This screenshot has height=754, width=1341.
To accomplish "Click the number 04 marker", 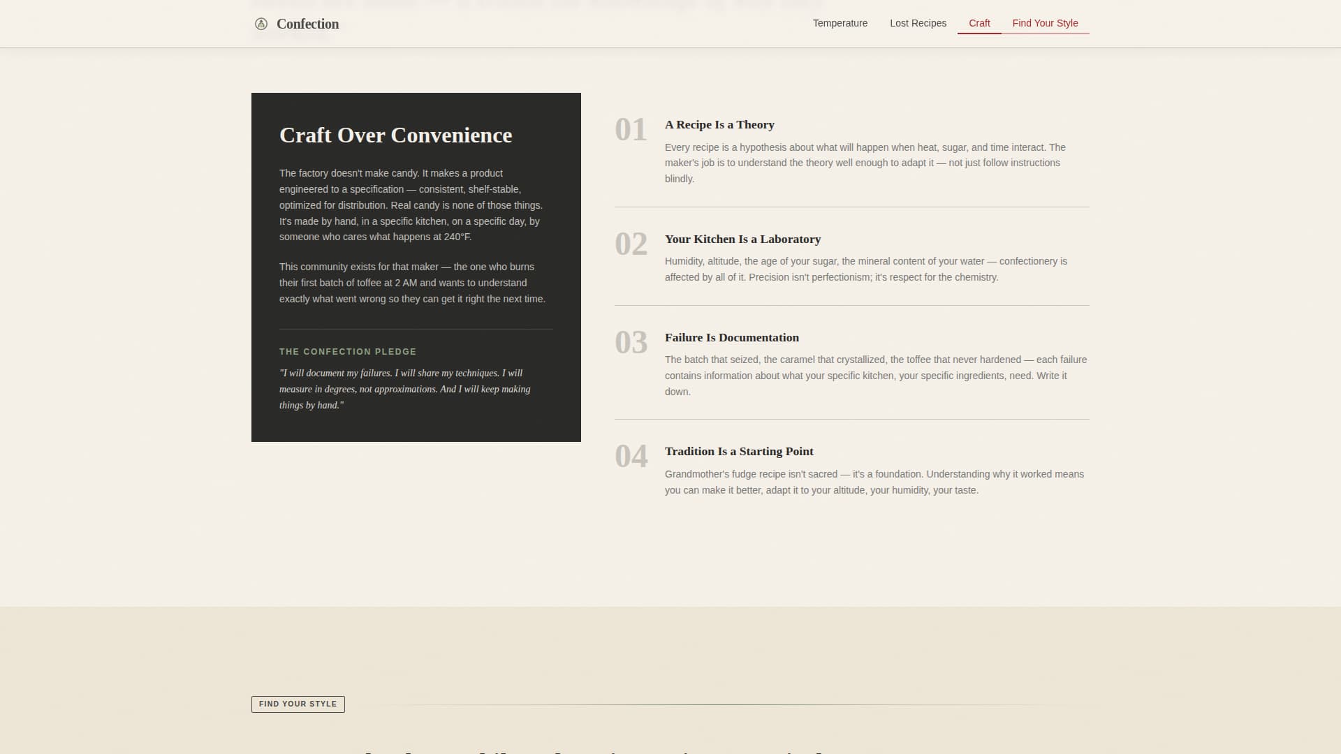I will [x=631, y=457].
